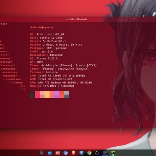Click the 'Packages: 1021 (pacman)' line
This screenshot has width=156, height=156.
(x=49, y=48)
